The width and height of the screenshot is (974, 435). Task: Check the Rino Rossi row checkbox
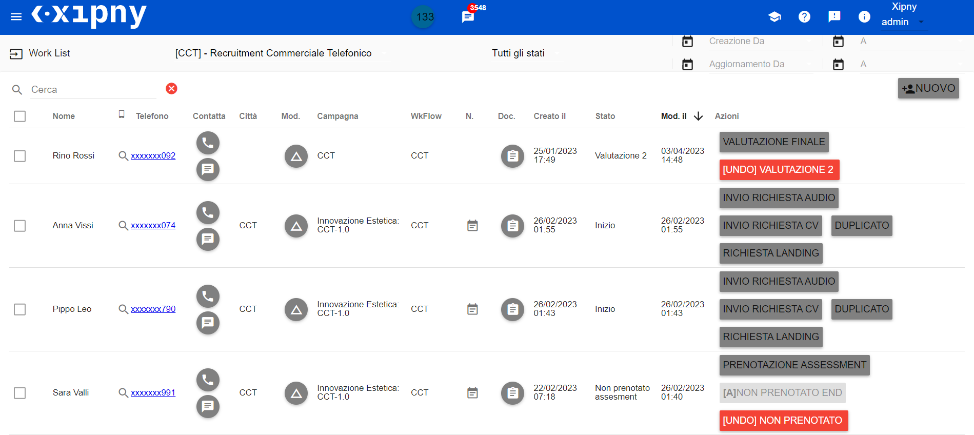20,156
